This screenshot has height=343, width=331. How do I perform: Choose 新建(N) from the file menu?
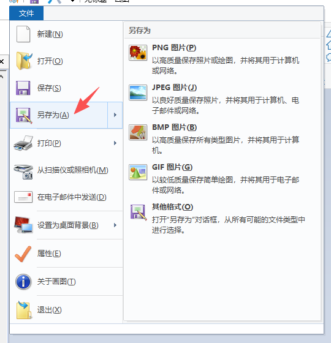point(66,34)
